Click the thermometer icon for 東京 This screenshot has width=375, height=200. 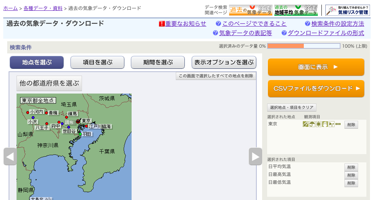coord(305,124)
